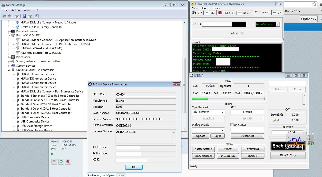
Task: Click the network graph tray widget
Action: (x=300, y=139)
